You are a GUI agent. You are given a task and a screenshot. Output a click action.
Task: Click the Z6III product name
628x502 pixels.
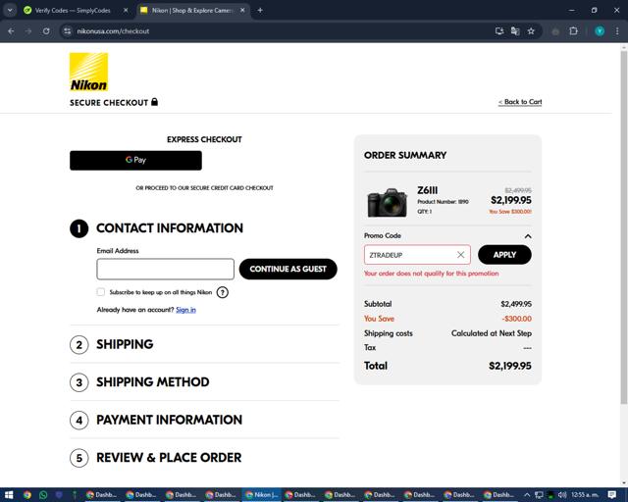428,190
